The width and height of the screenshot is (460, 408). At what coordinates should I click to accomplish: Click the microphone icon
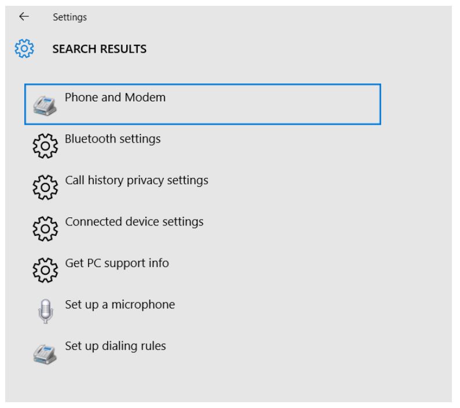(45, 310)
